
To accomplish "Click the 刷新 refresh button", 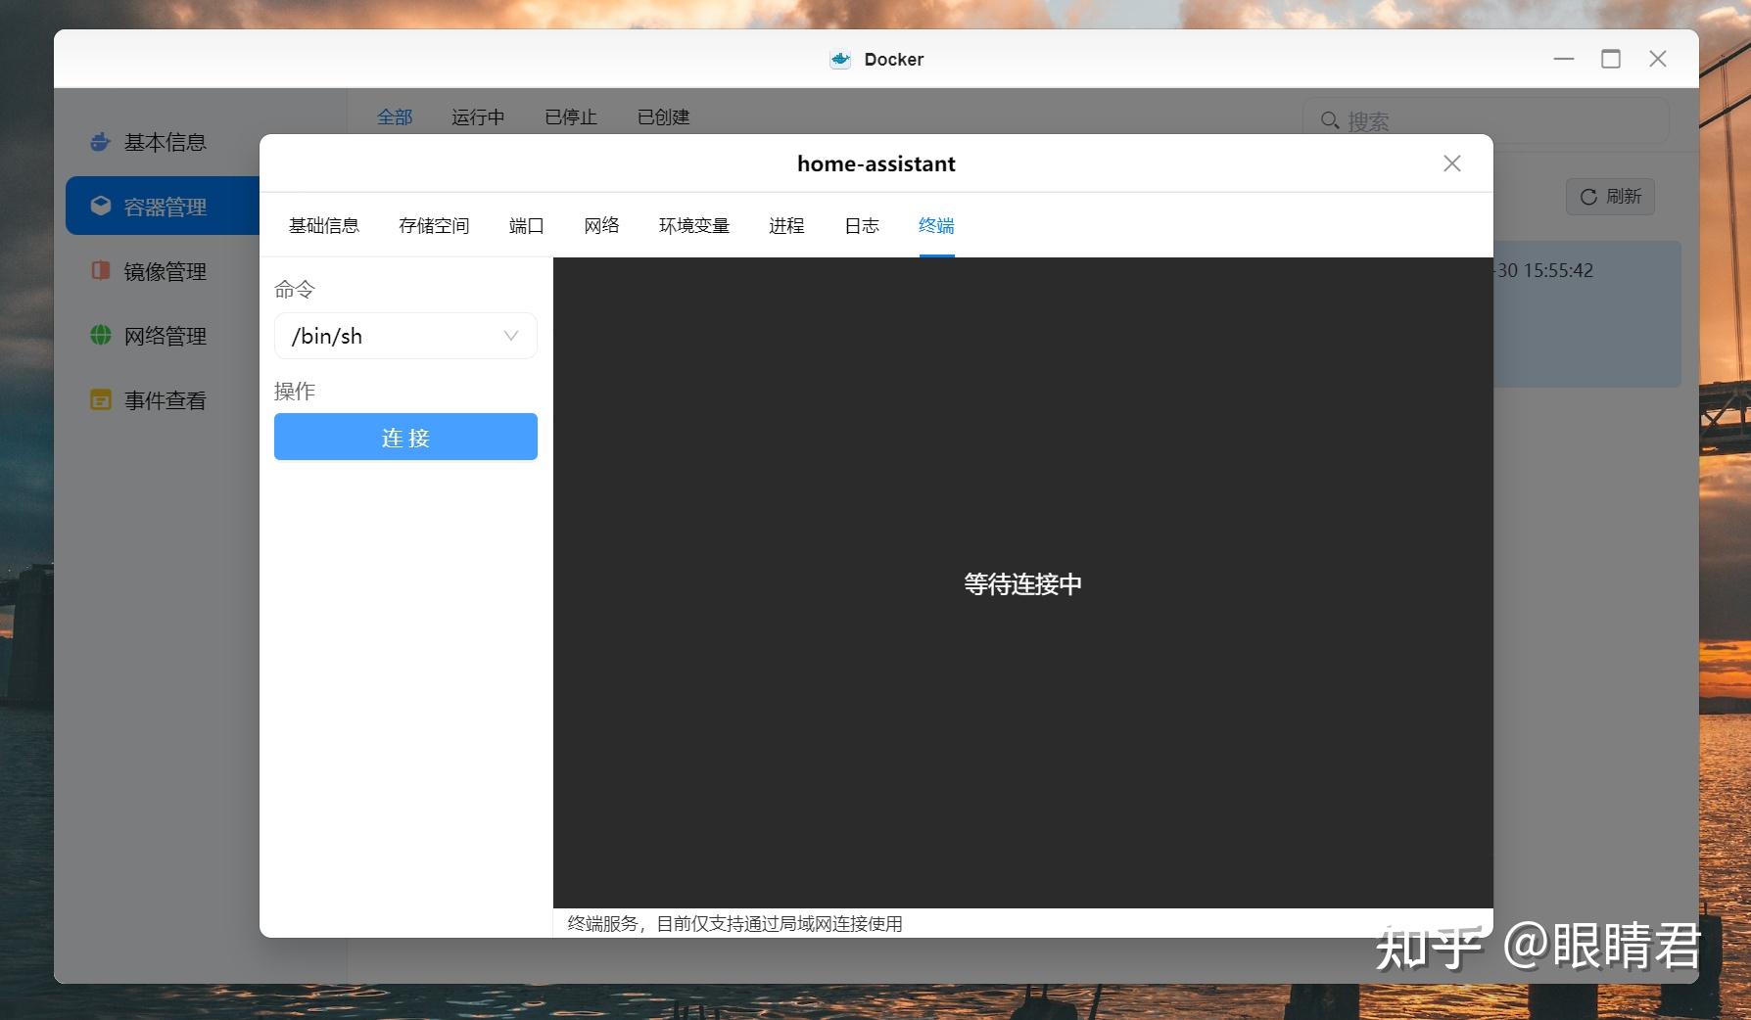I will click(x=1610, y=197).
